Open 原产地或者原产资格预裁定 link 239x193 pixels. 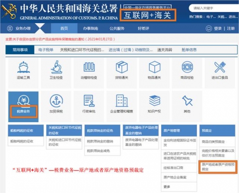[x=215, y=167]
